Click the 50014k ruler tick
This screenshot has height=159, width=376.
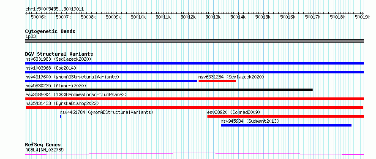click(x=238, y=17)
